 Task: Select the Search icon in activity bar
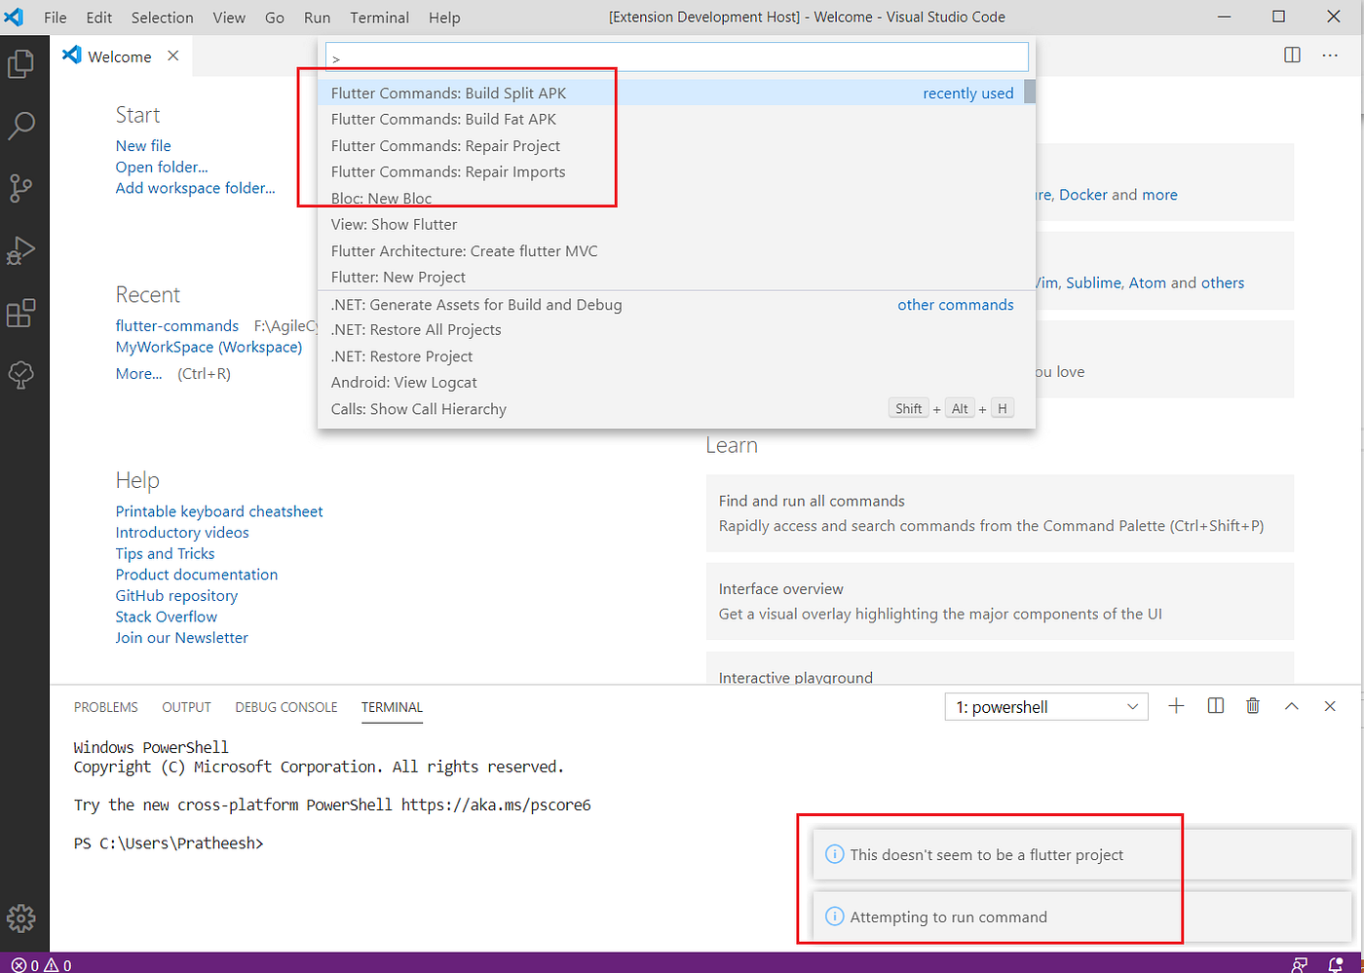pos(21,126)
